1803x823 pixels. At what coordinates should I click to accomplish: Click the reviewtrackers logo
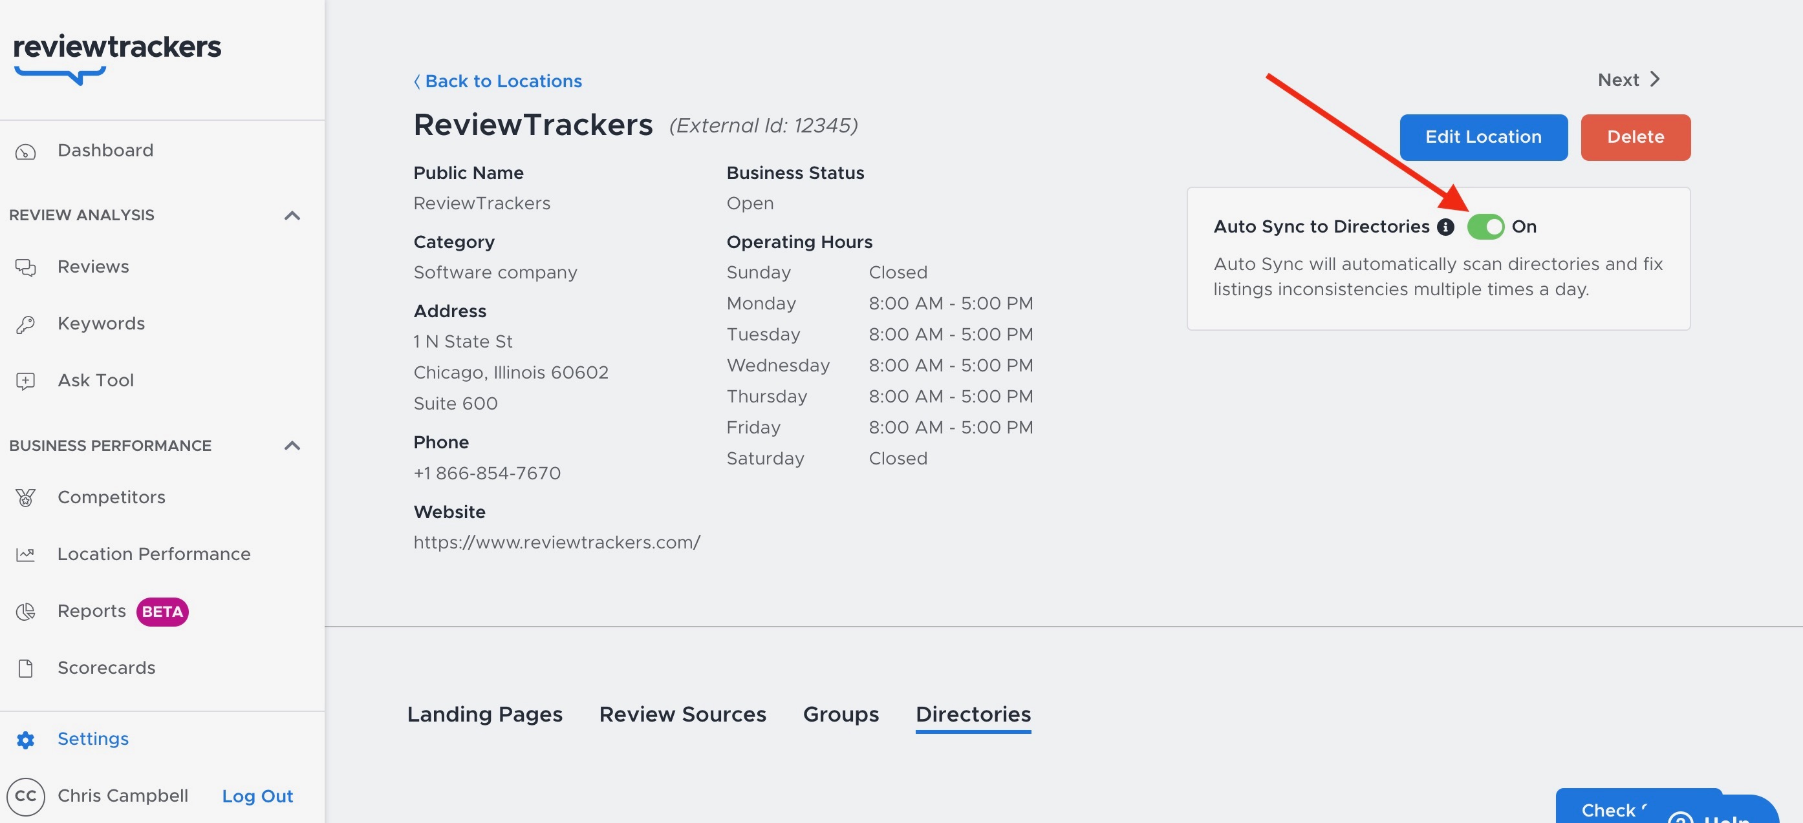tap(117, 59)
